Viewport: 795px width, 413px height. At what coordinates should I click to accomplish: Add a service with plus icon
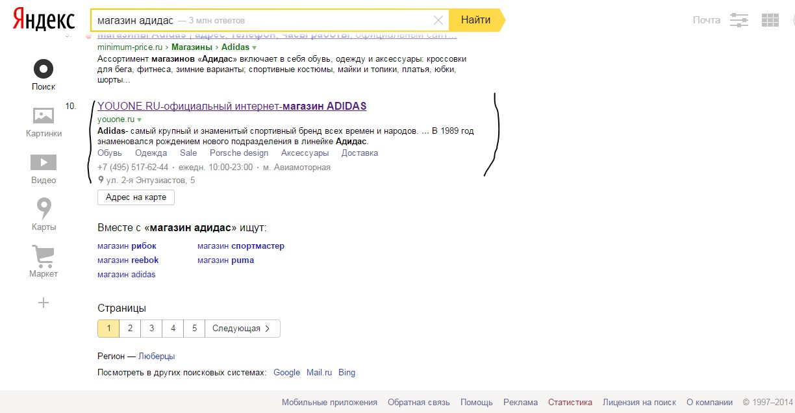(44, 303)
